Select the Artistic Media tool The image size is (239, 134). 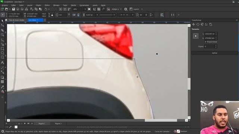2,44
